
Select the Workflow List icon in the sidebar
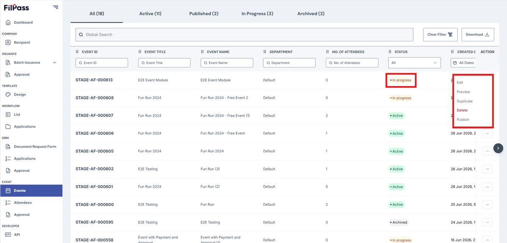[x=8, y=115]
